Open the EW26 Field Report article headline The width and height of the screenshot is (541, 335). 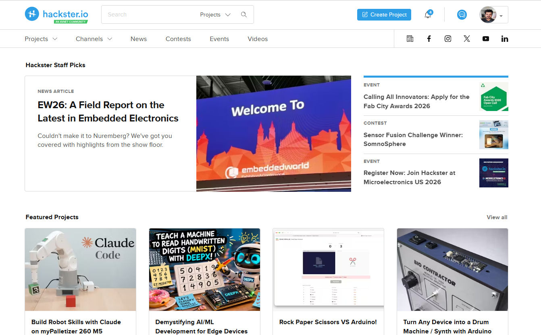click(108, 111)
